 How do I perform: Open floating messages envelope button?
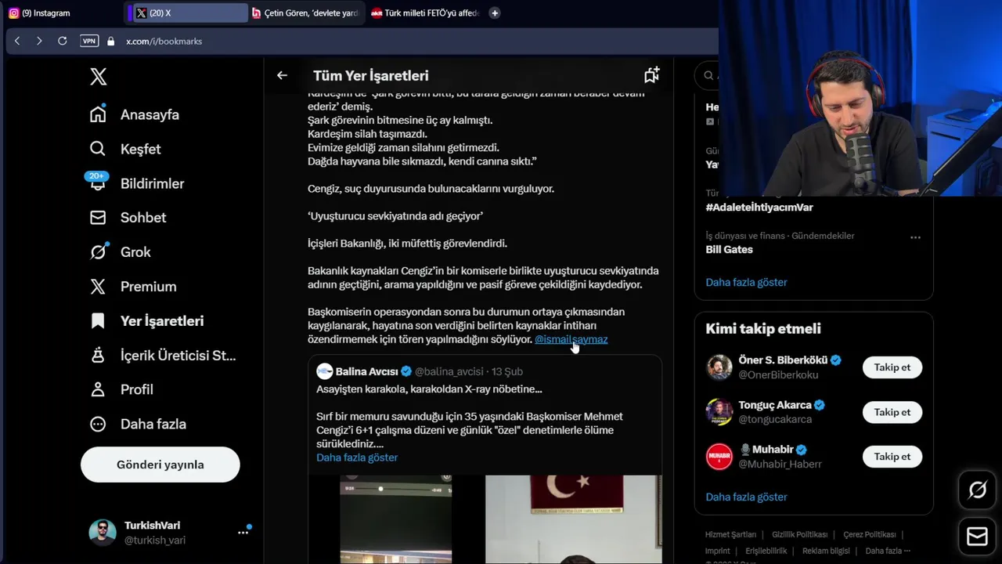[x=977, y=537]
